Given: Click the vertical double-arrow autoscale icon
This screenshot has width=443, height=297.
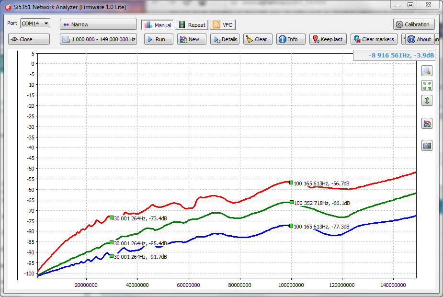Looking at the screenshot, I should pyautogui.click(x=427, y=101).
